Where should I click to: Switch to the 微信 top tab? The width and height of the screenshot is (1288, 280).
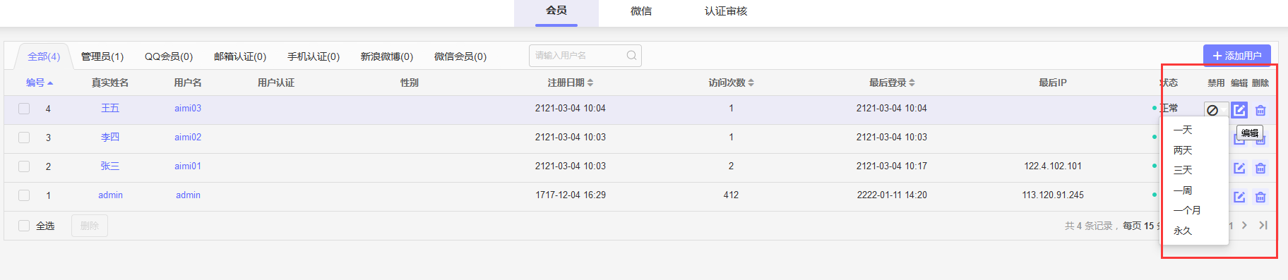click(x=641, y=11)
